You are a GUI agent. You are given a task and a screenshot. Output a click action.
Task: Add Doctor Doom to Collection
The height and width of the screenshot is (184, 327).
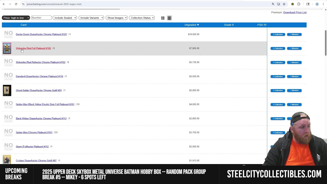tap(278, 34)
